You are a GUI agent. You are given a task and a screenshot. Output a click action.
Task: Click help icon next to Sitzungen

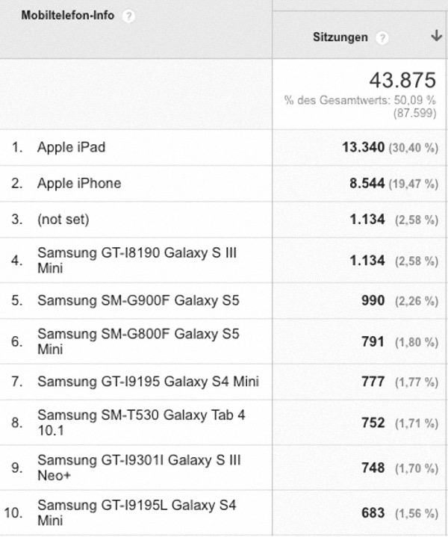382,37
